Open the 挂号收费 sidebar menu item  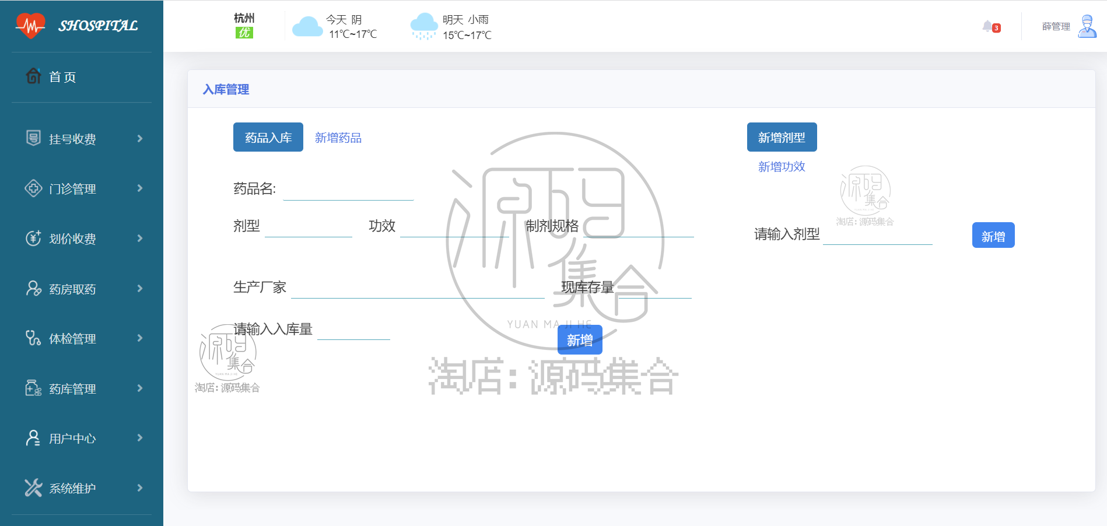click(82, 139)
